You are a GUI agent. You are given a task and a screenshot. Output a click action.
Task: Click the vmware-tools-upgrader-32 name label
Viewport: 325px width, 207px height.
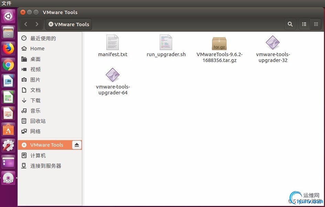point(273,57)
